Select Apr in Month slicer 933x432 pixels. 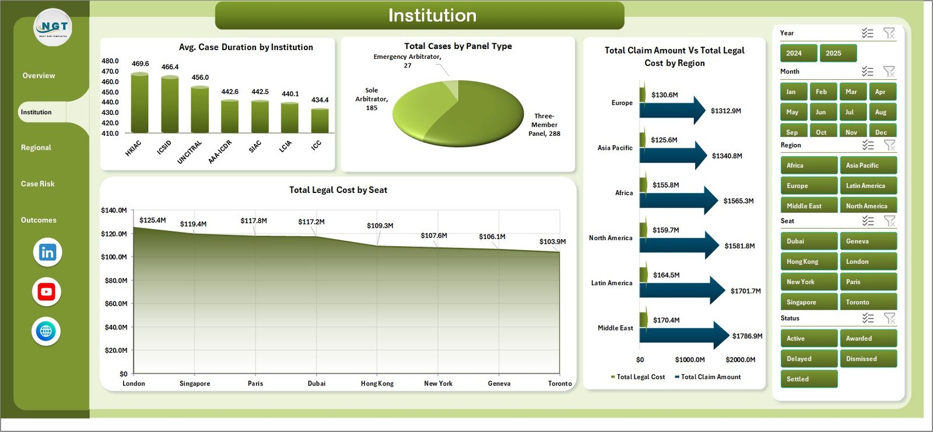(x=882, y=92)
